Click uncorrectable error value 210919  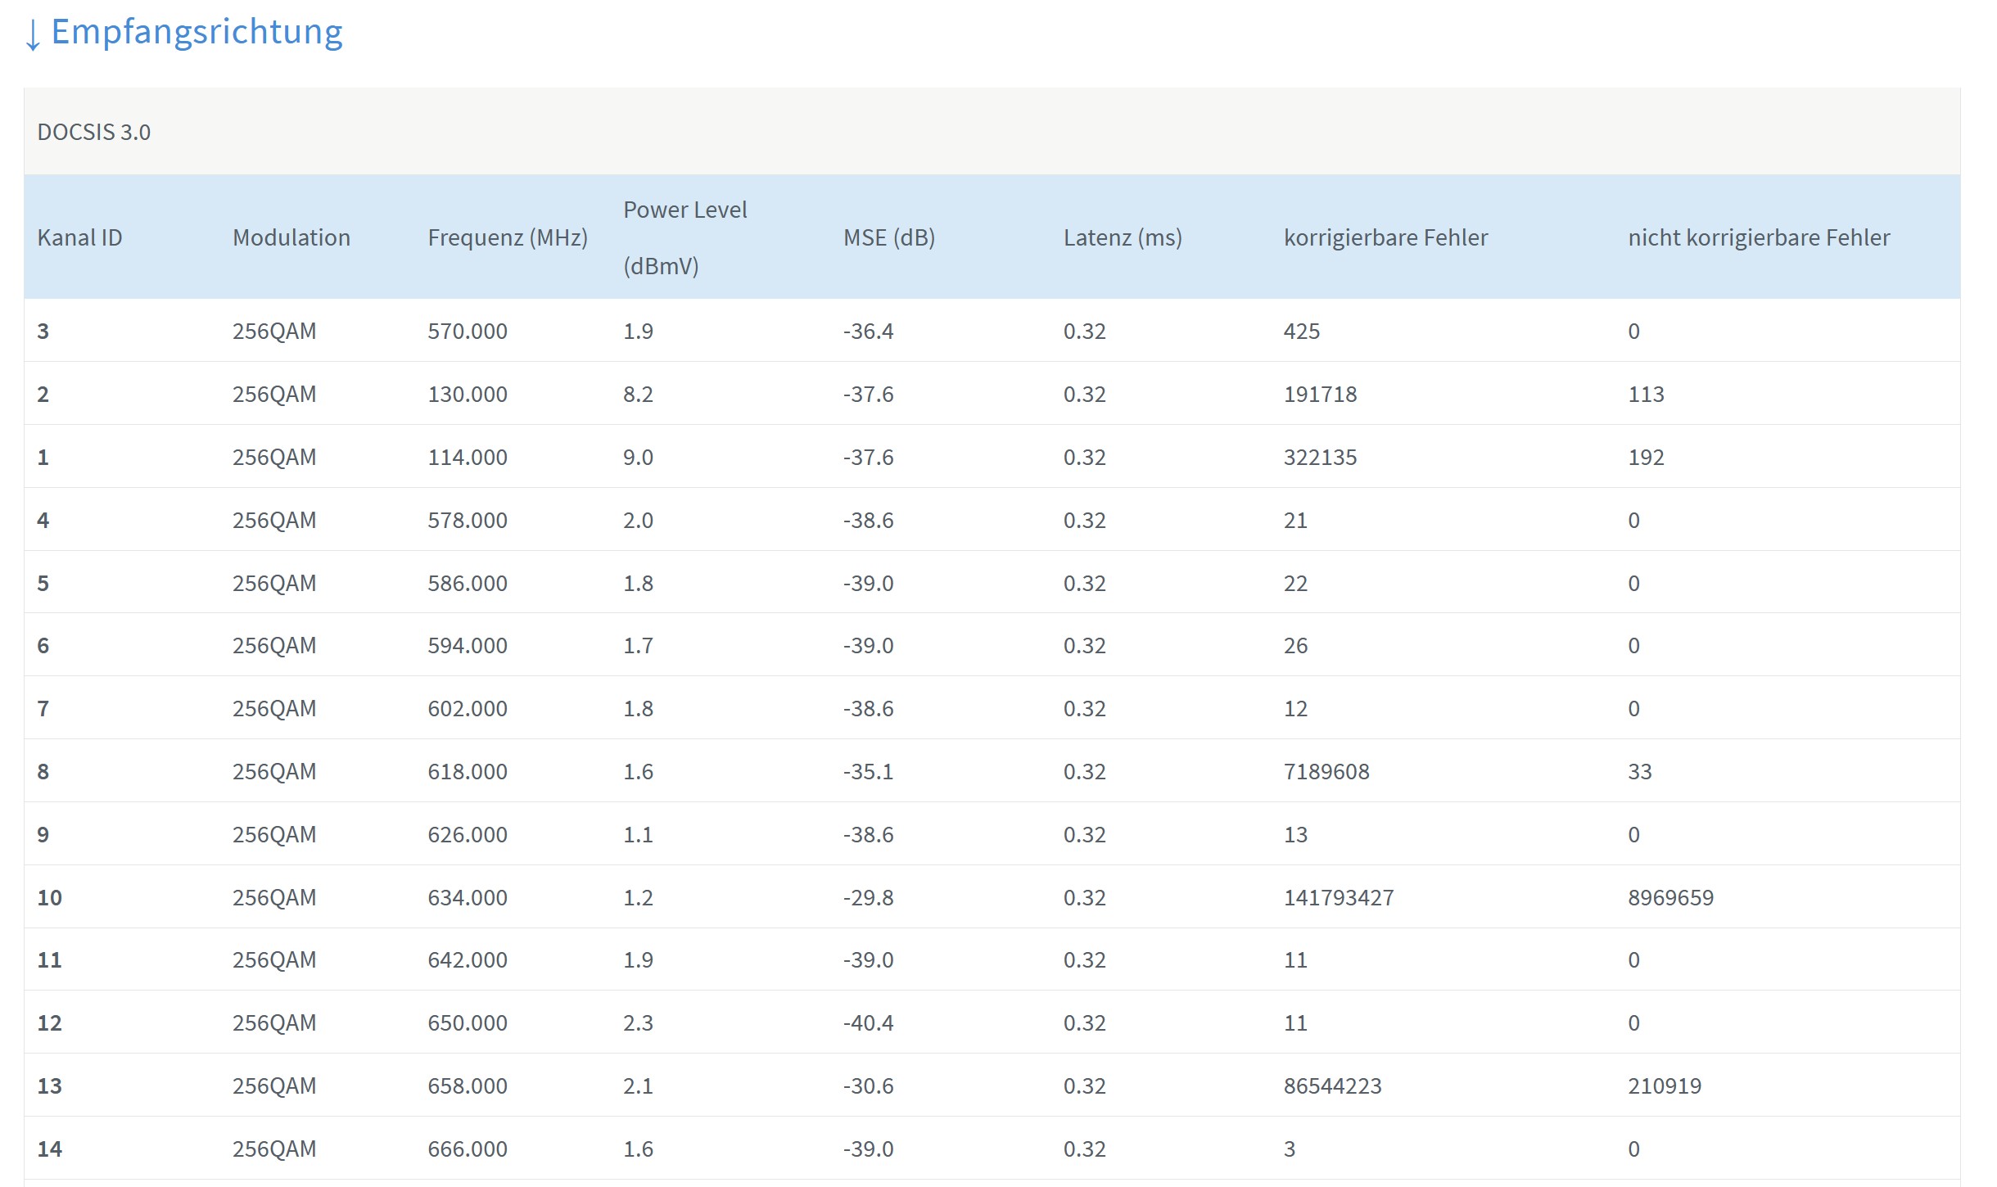pos(1664,1086)
